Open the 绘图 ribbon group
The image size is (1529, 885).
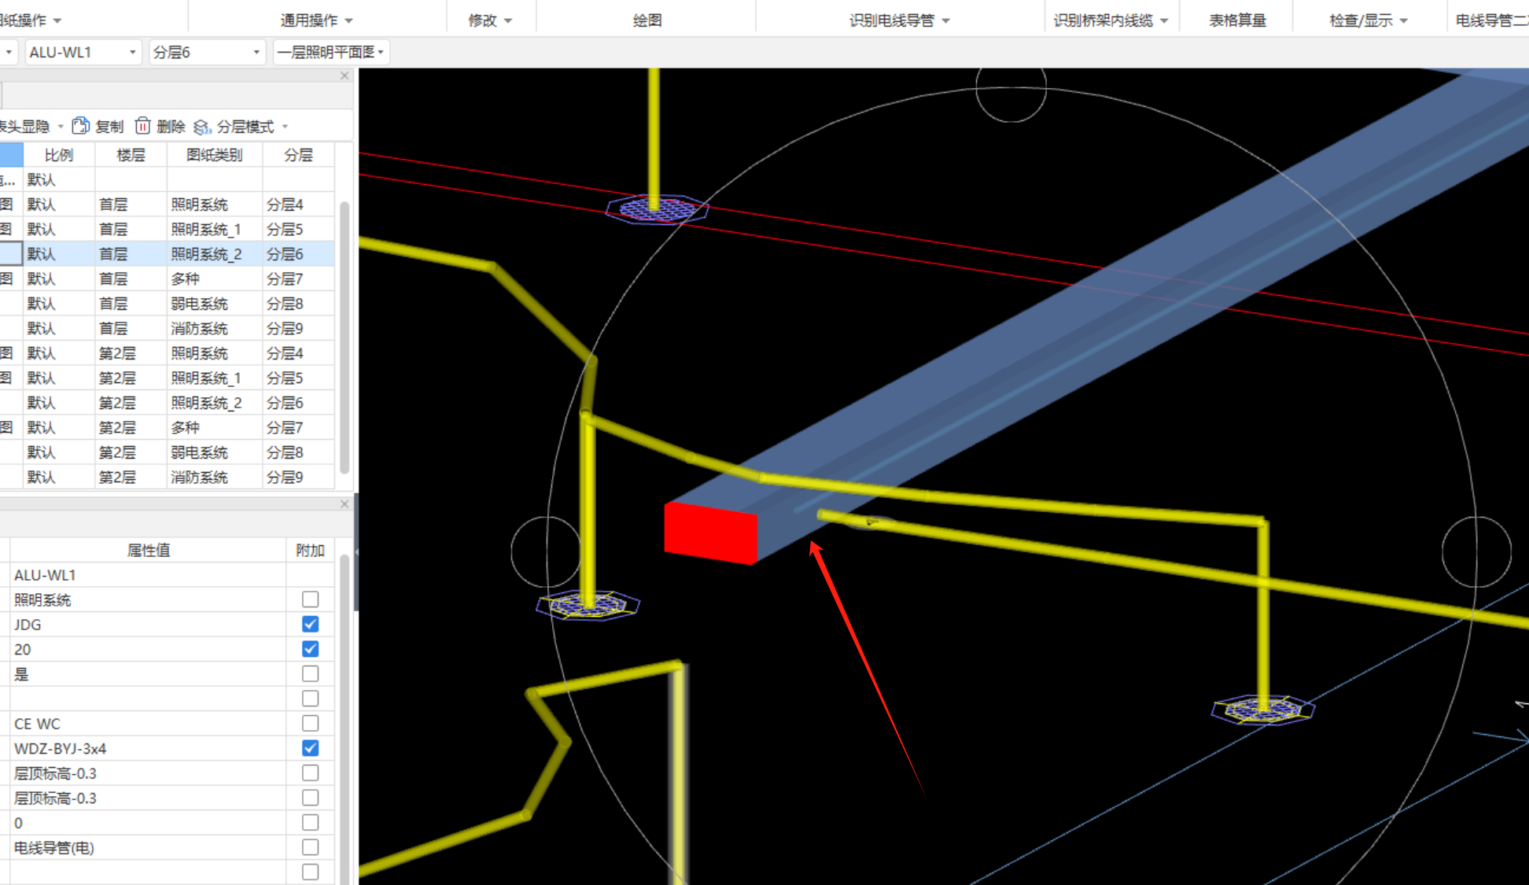[x=647, y=20]
